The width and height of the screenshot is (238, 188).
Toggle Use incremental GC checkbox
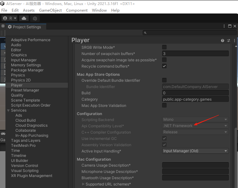164,138
